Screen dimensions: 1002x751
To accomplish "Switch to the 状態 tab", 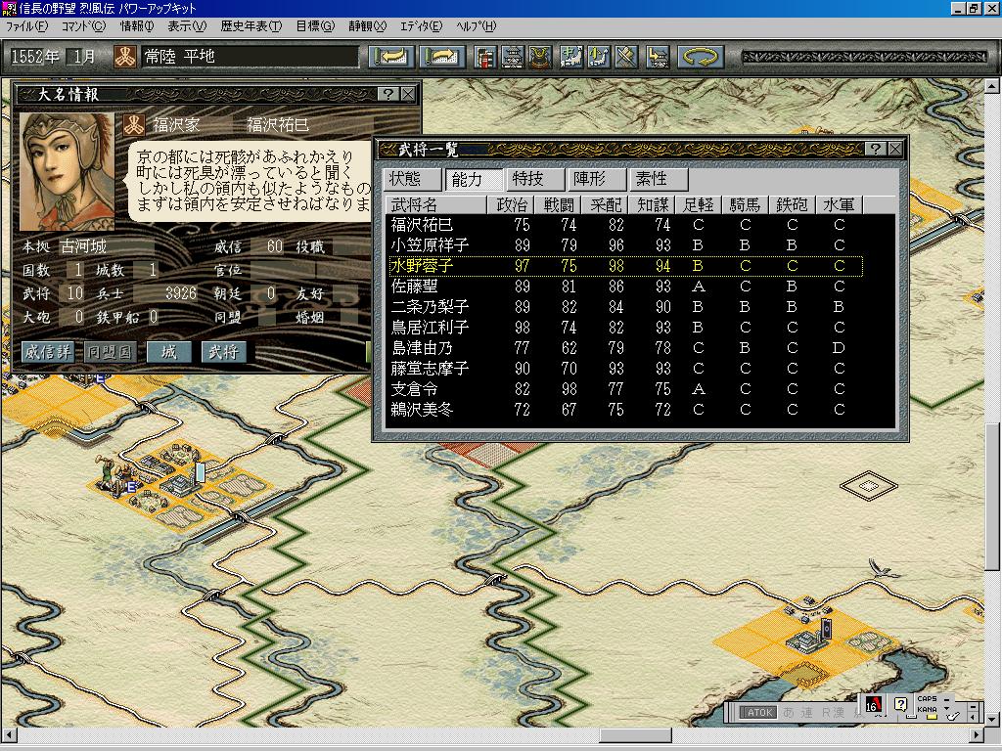I will (412, 179).
